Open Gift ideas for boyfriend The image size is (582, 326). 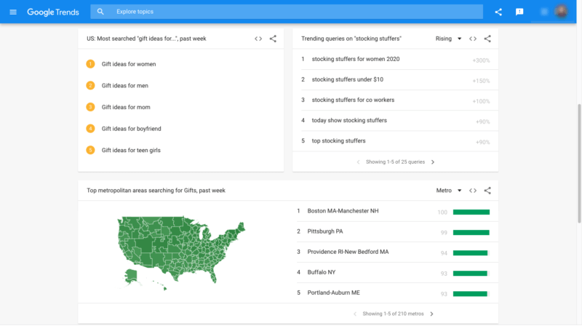(132, 129)
